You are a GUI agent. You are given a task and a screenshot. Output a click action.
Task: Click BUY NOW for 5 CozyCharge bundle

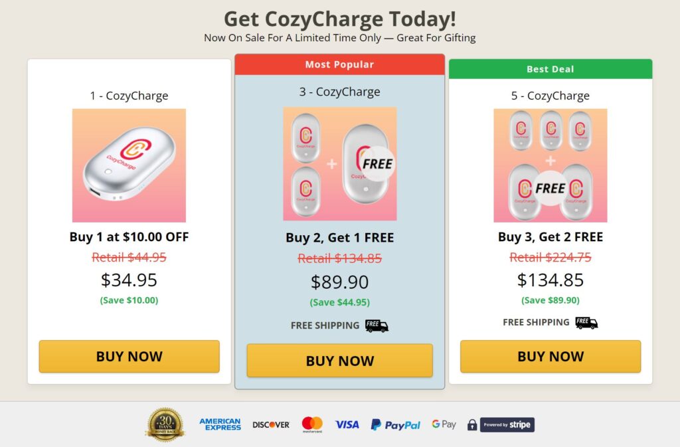point(549,356)
